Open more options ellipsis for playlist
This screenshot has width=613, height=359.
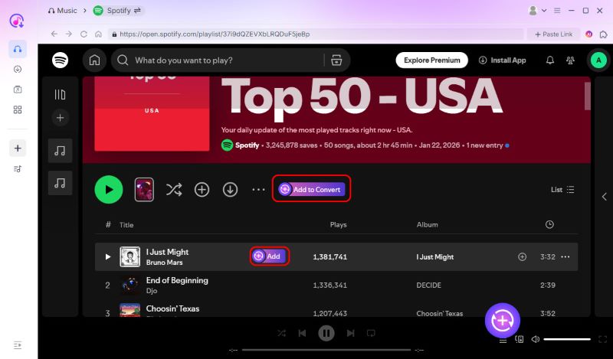tap(258, 190)
